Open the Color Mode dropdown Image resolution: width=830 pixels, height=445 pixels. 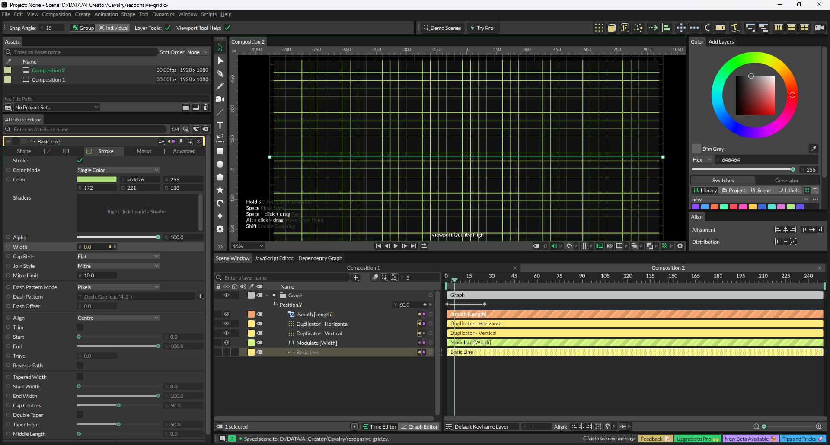click(x=118, y=170)
